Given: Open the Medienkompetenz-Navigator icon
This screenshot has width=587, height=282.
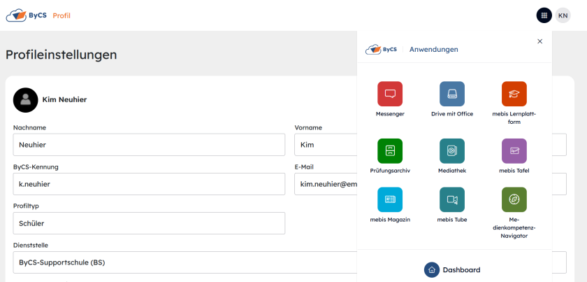Looking at the screenshot, I should pos(514,200).
